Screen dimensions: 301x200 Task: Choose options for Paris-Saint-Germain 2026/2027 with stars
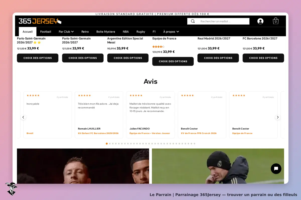[x=38, y=58]
